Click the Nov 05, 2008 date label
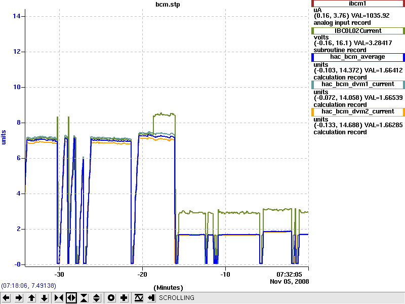The image size is (405, 304). pos(289,282)
